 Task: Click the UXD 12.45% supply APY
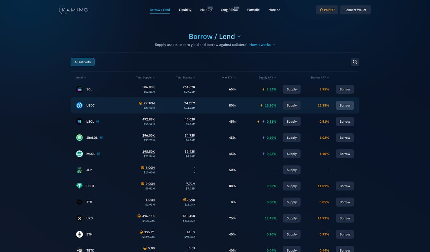click(x=270, y=218)
